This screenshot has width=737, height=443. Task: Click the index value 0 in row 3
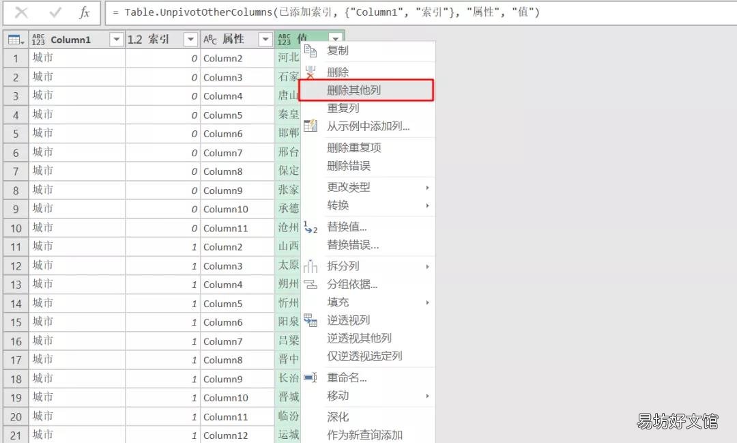(x=162, y=96)
